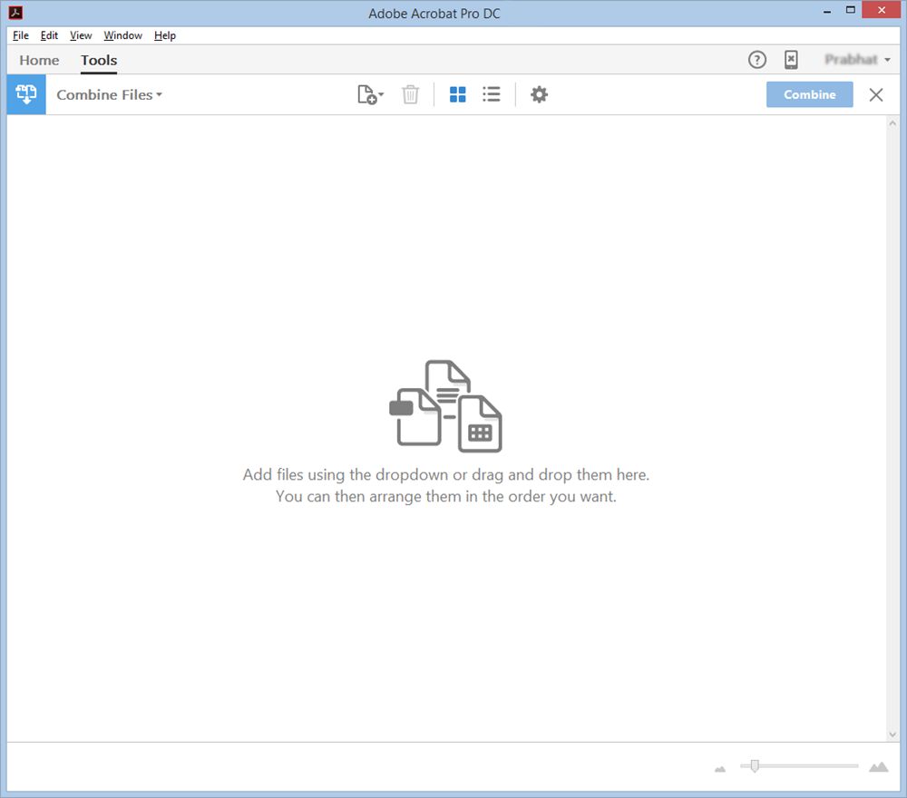Click the Combine button

coord(809,94)
